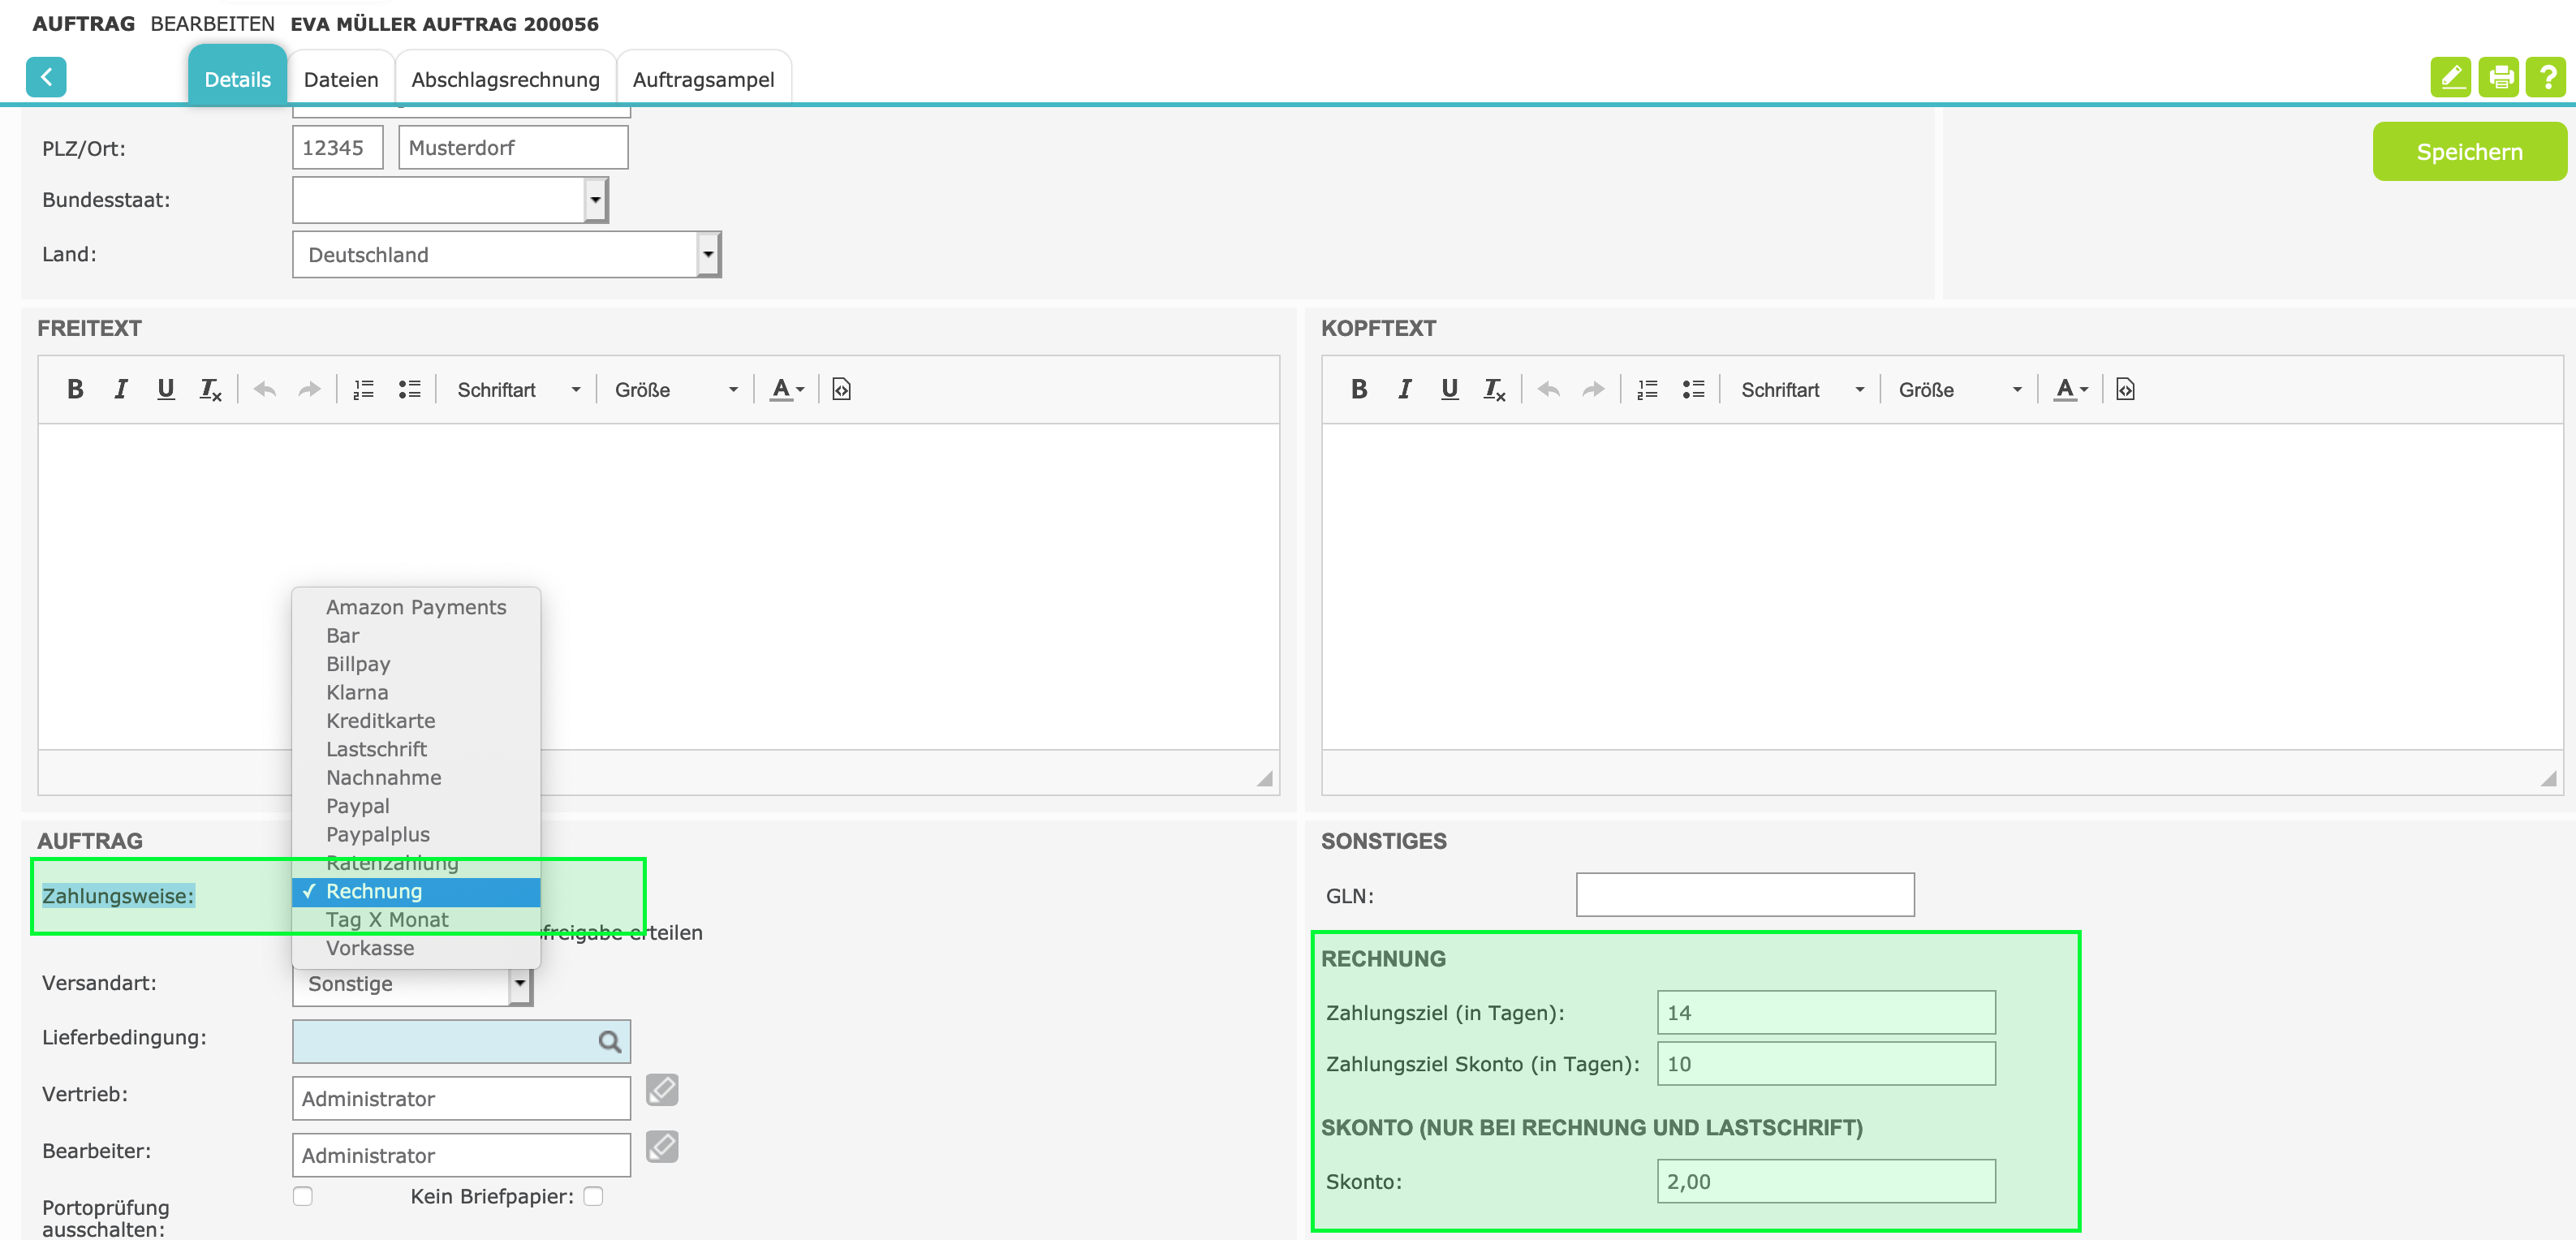
Task: Click the Vertrieb field with Administrator
Action: coord(461,1098)
